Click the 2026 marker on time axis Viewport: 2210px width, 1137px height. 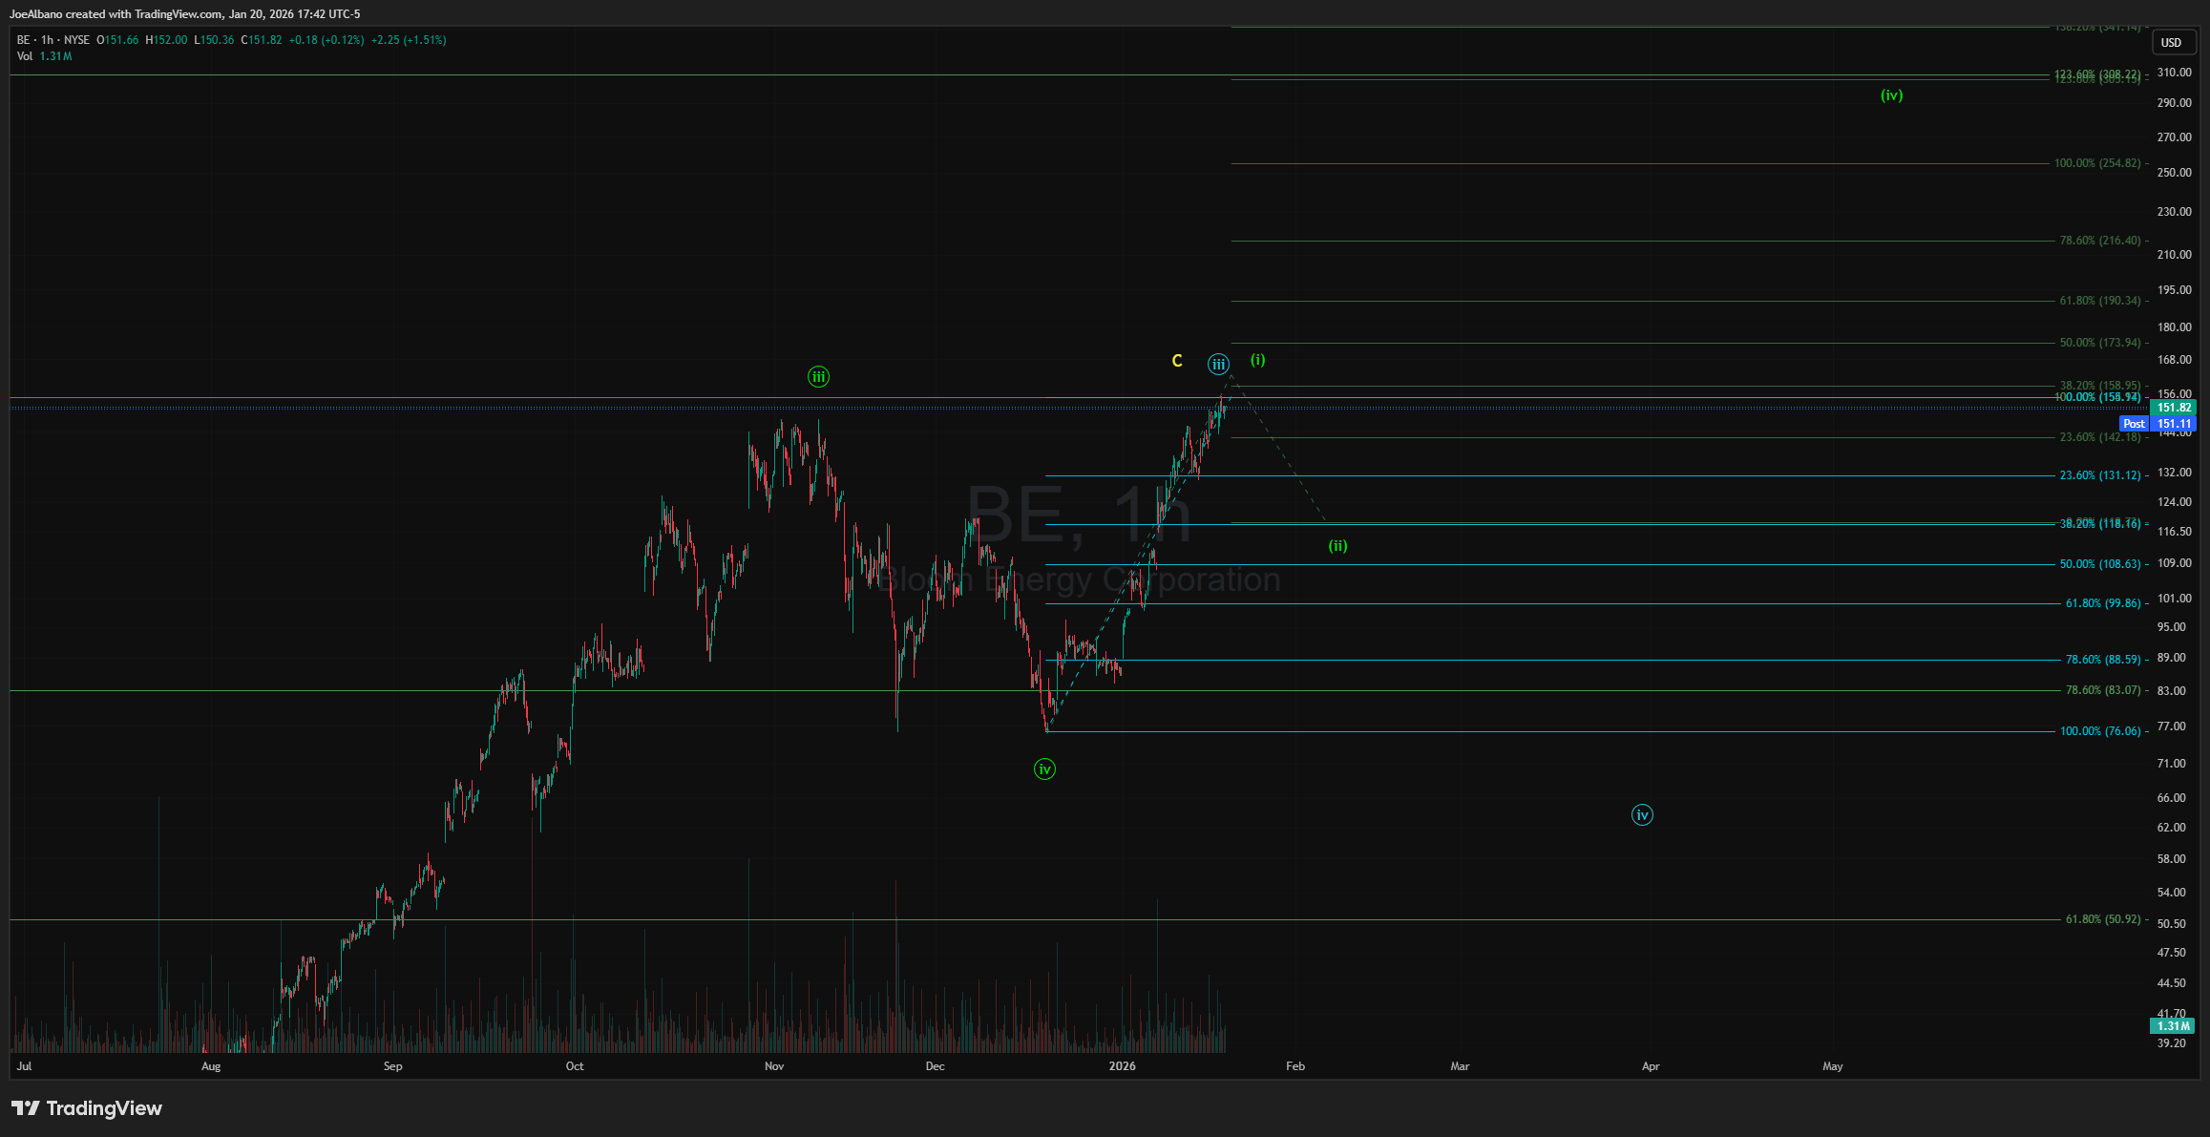tap(1123, 1066)
